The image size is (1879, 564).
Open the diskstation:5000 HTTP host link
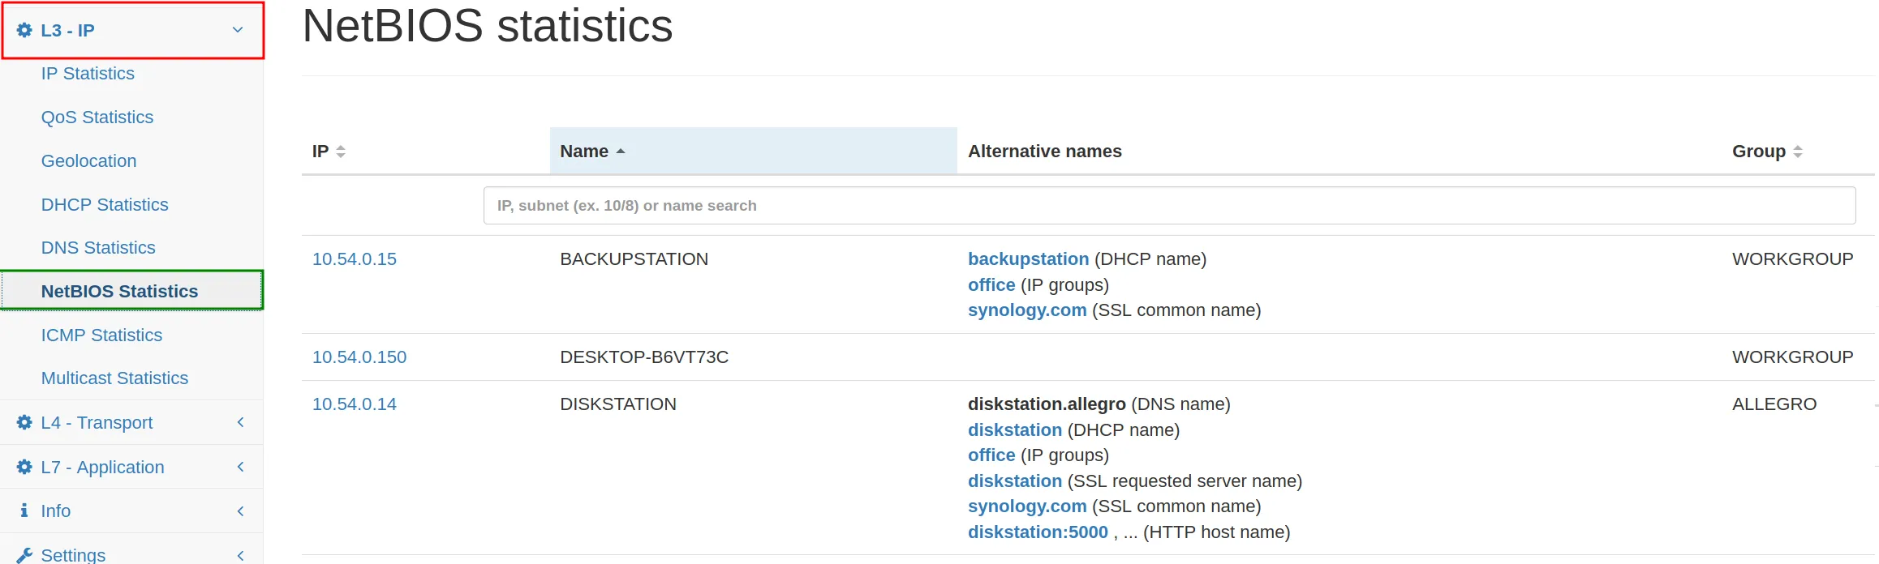[x=1038, y=532]
